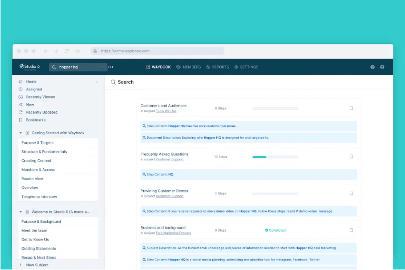Screen dimensions: 405x270
Task: Select the Recently Viewed sidebar icon
Action: point(21,97)
